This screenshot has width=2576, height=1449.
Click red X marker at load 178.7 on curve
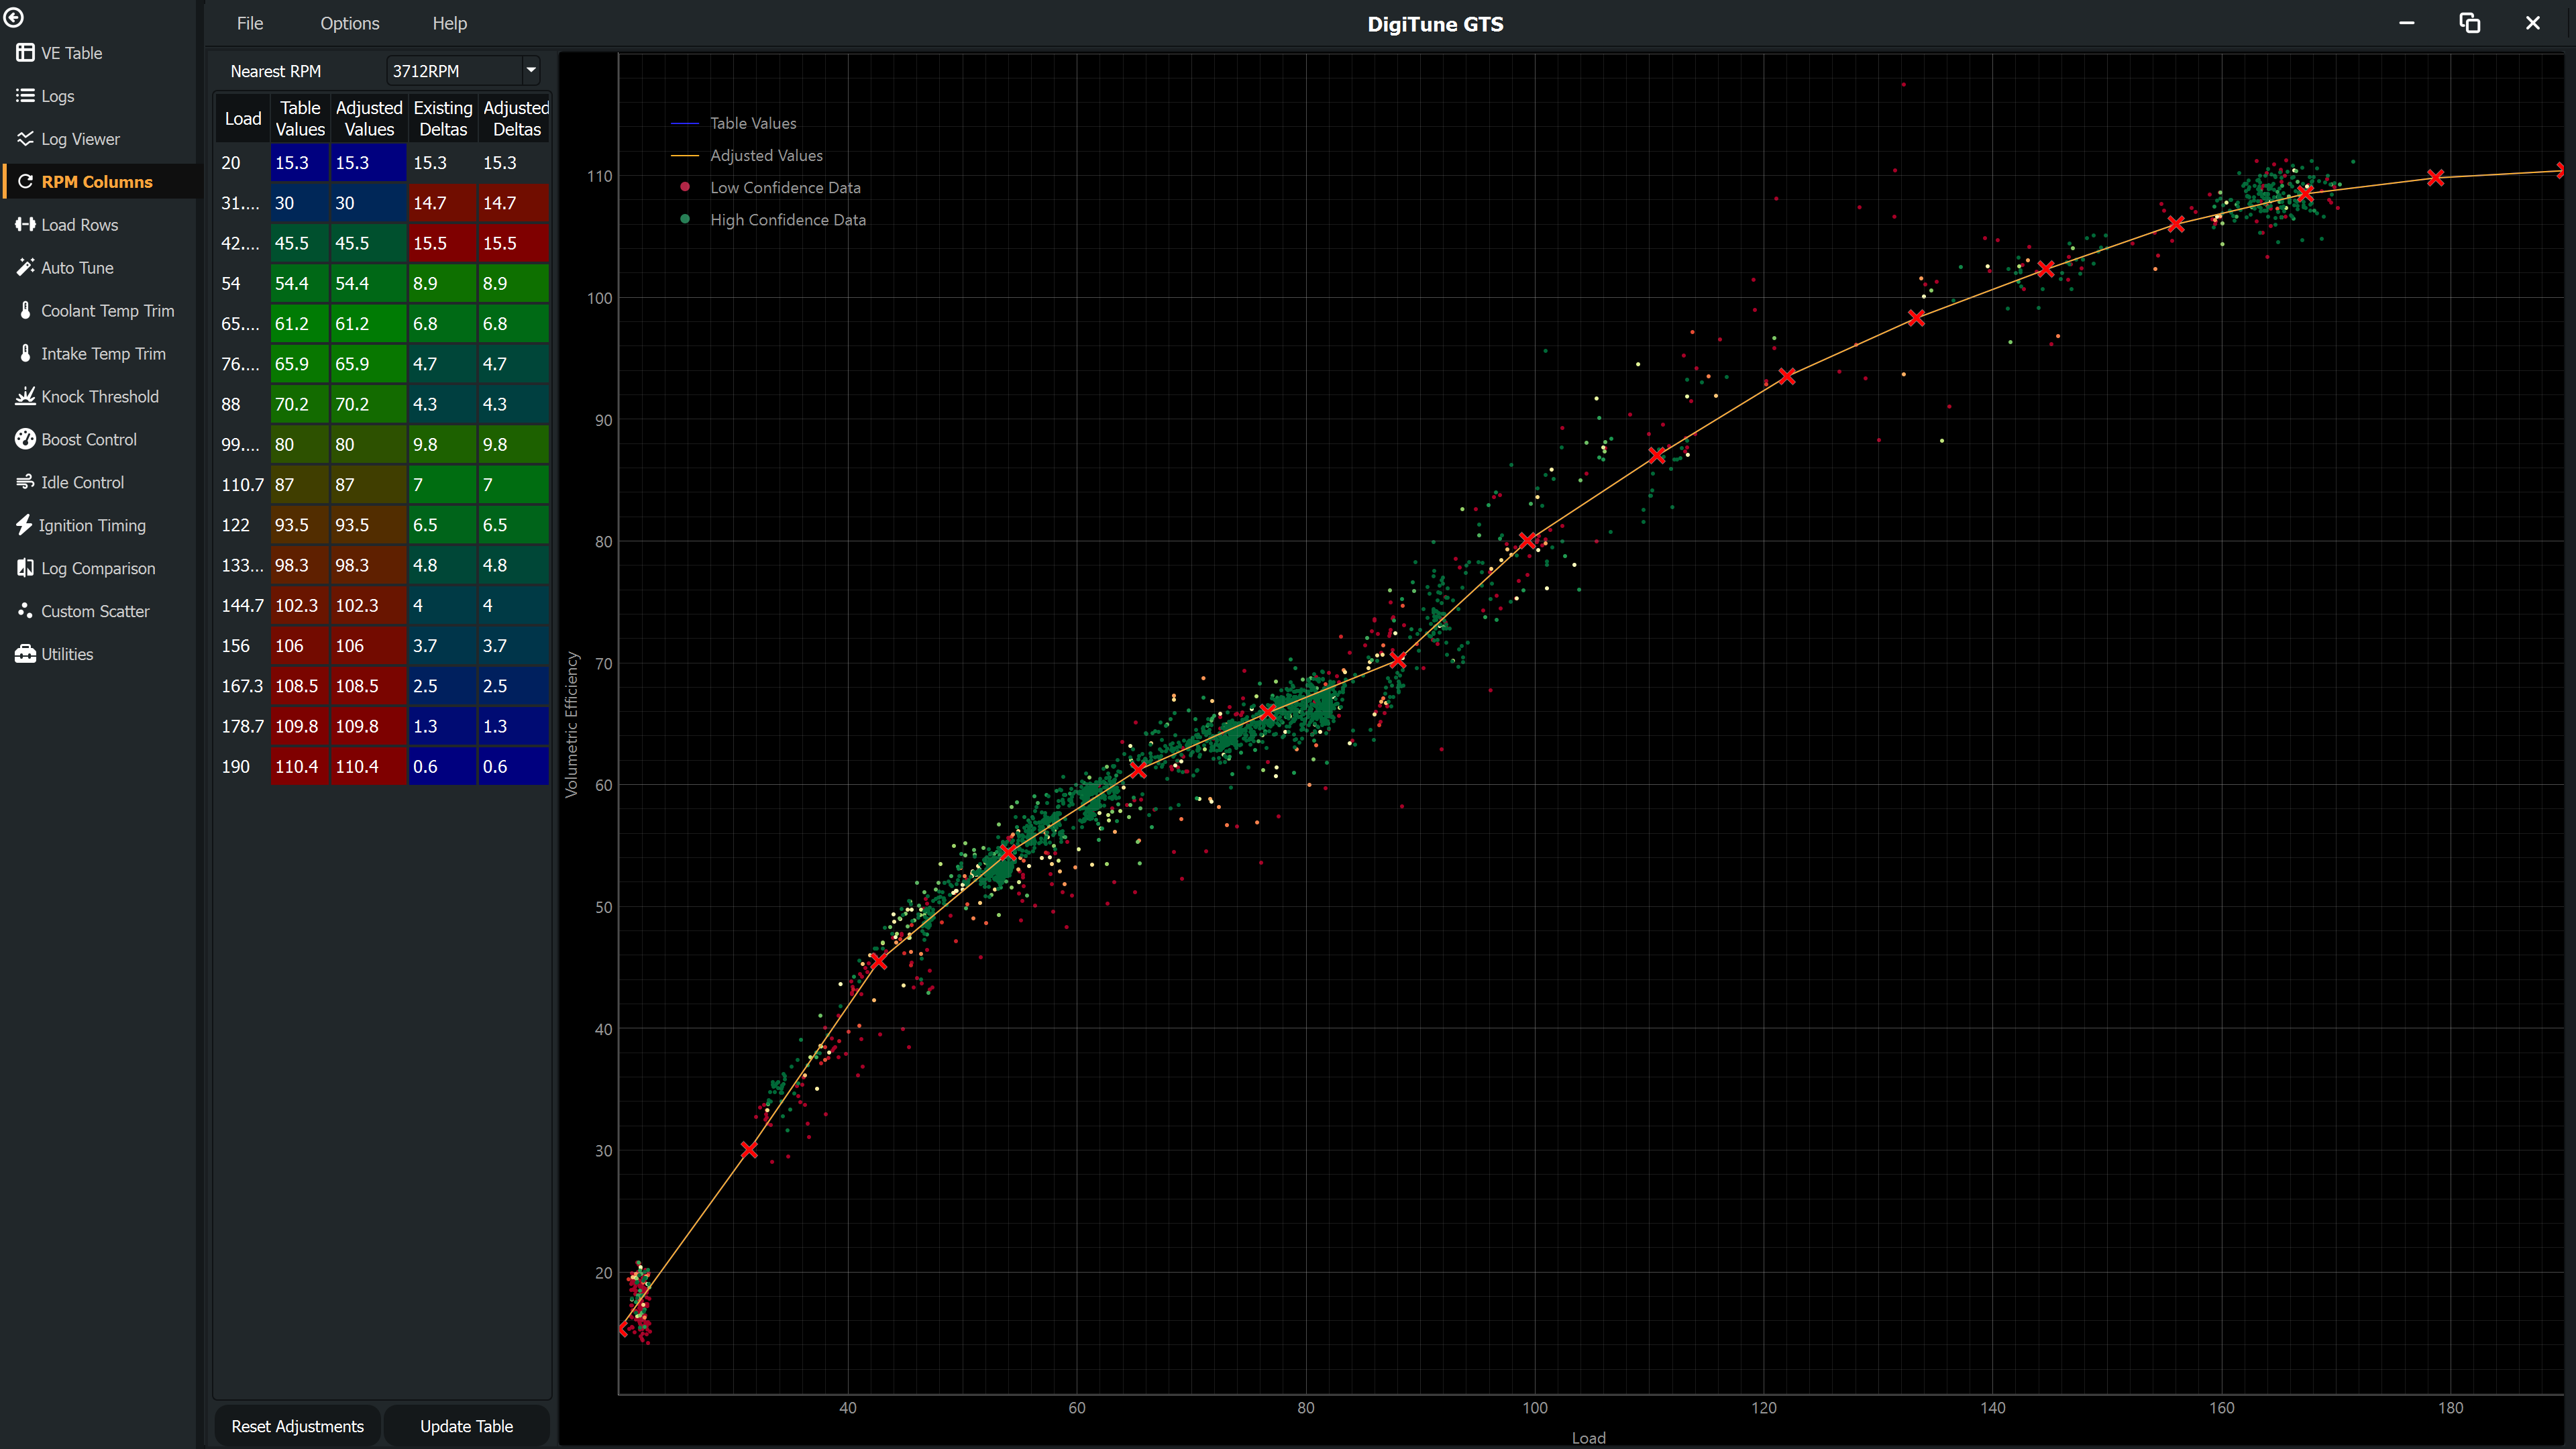[x=2436, y=178]
